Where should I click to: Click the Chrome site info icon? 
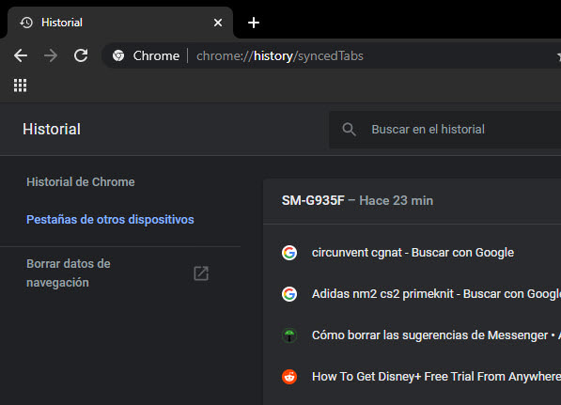tap(118, 55)
